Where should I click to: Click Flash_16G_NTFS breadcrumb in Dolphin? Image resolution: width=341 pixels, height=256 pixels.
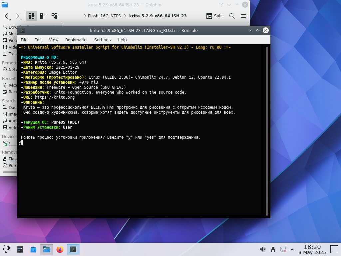point(104,16)
